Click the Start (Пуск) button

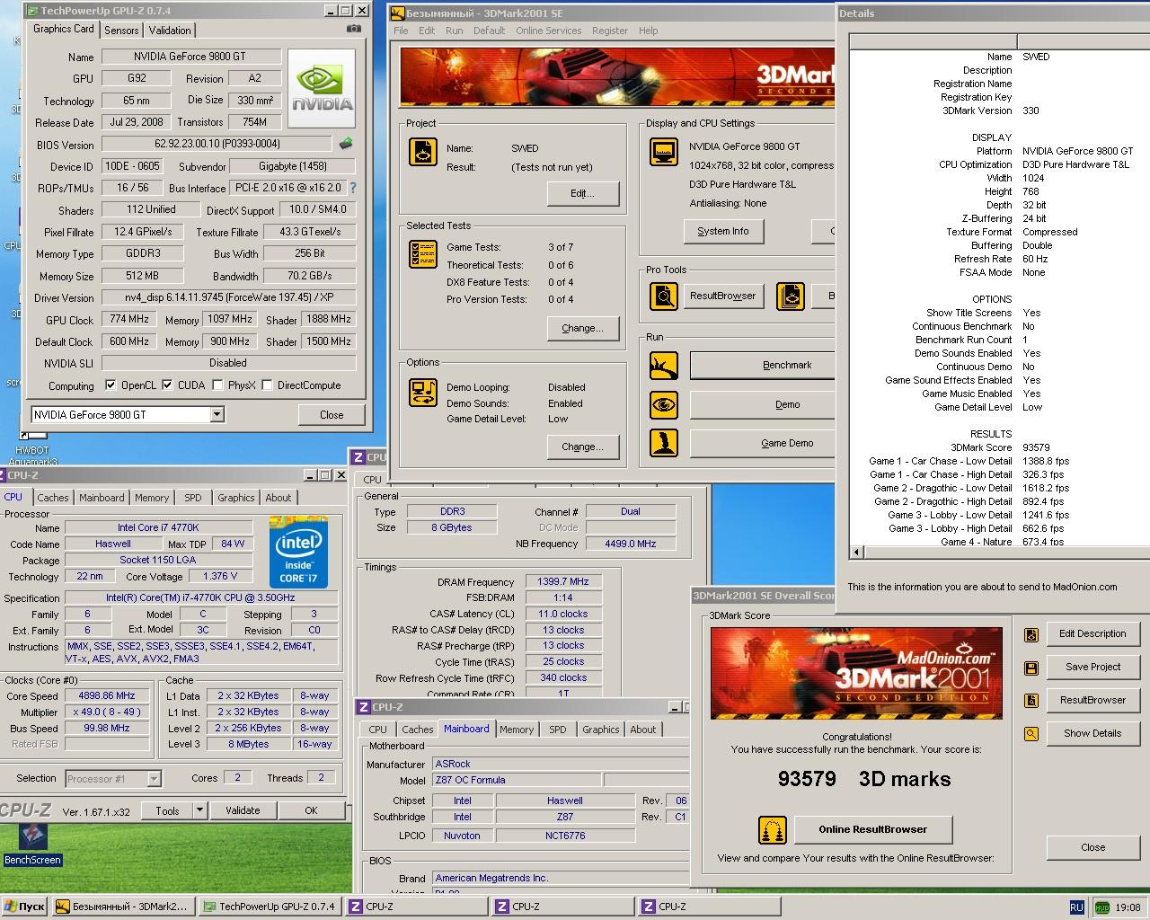tap(24, 907)
